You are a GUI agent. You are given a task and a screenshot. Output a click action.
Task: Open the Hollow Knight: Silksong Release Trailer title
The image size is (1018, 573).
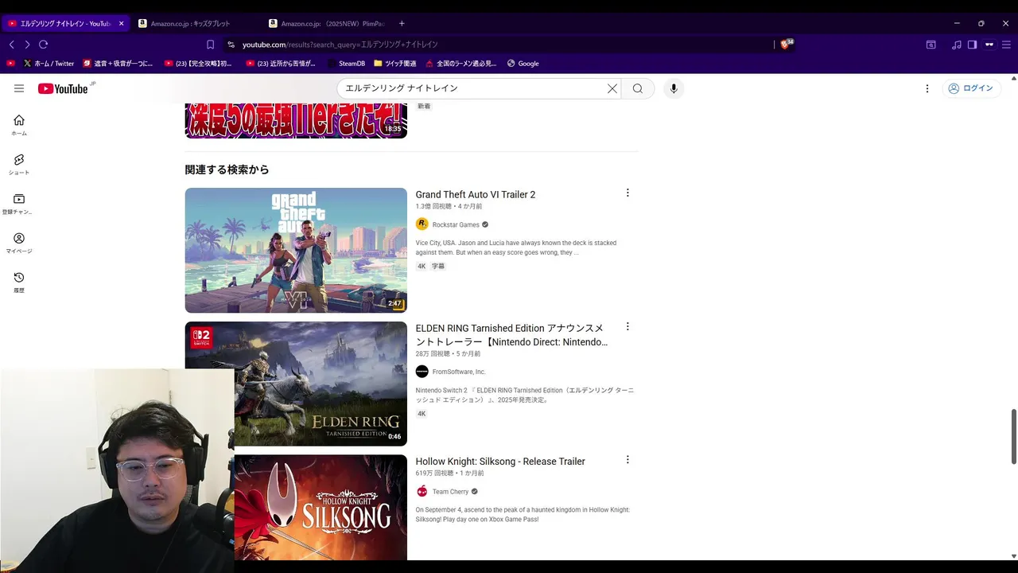[500, 462]
